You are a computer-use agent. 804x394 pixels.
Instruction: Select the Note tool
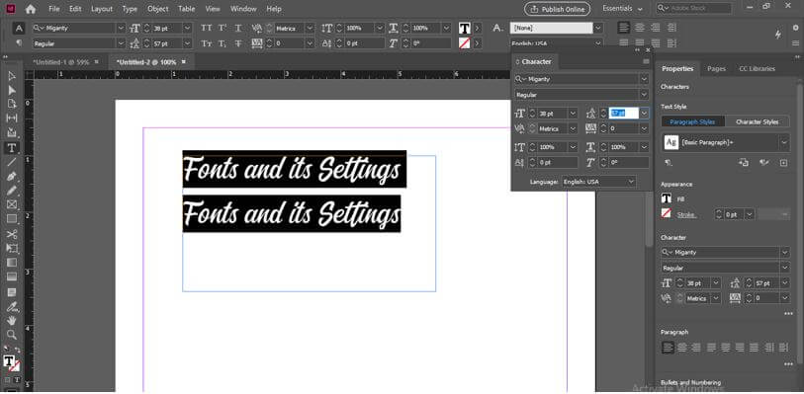(12, 292)
